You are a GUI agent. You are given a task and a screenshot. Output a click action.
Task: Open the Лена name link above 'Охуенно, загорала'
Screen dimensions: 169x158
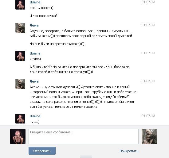[x=34, y=25]
